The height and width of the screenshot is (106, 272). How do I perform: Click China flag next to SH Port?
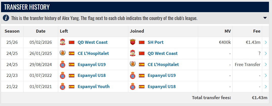point(142,42)
